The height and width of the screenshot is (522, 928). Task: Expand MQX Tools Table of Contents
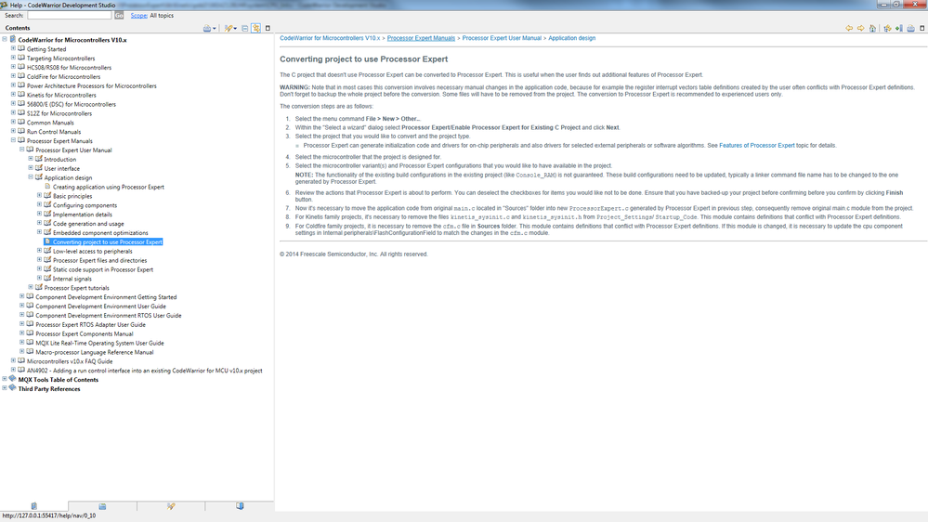5,379
